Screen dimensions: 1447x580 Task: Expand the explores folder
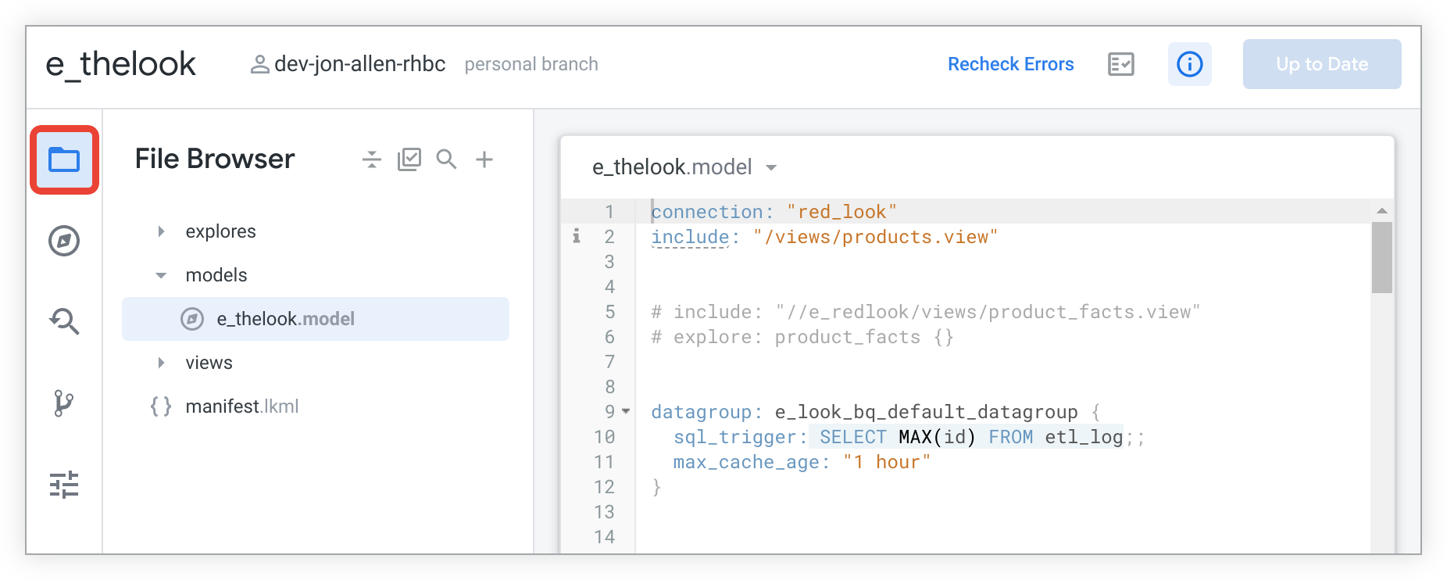coord(161,231)
